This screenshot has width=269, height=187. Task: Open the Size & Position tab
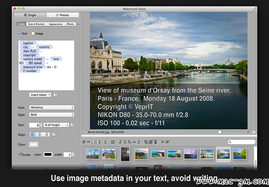pos(36,24)
